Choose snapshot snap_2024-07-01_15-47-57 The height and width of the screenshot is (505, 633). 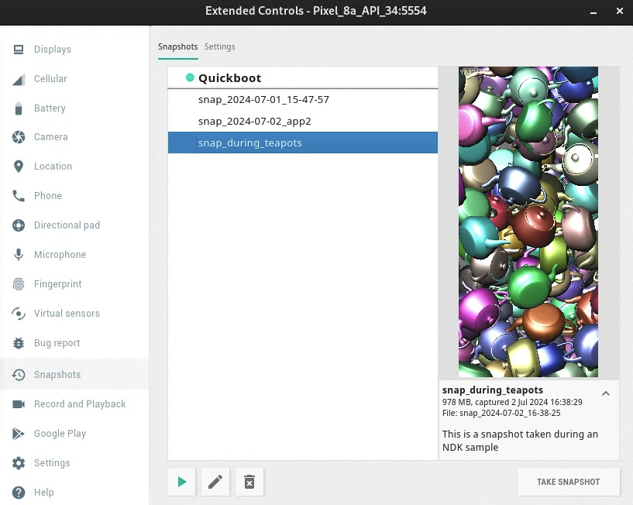point(263,100)
